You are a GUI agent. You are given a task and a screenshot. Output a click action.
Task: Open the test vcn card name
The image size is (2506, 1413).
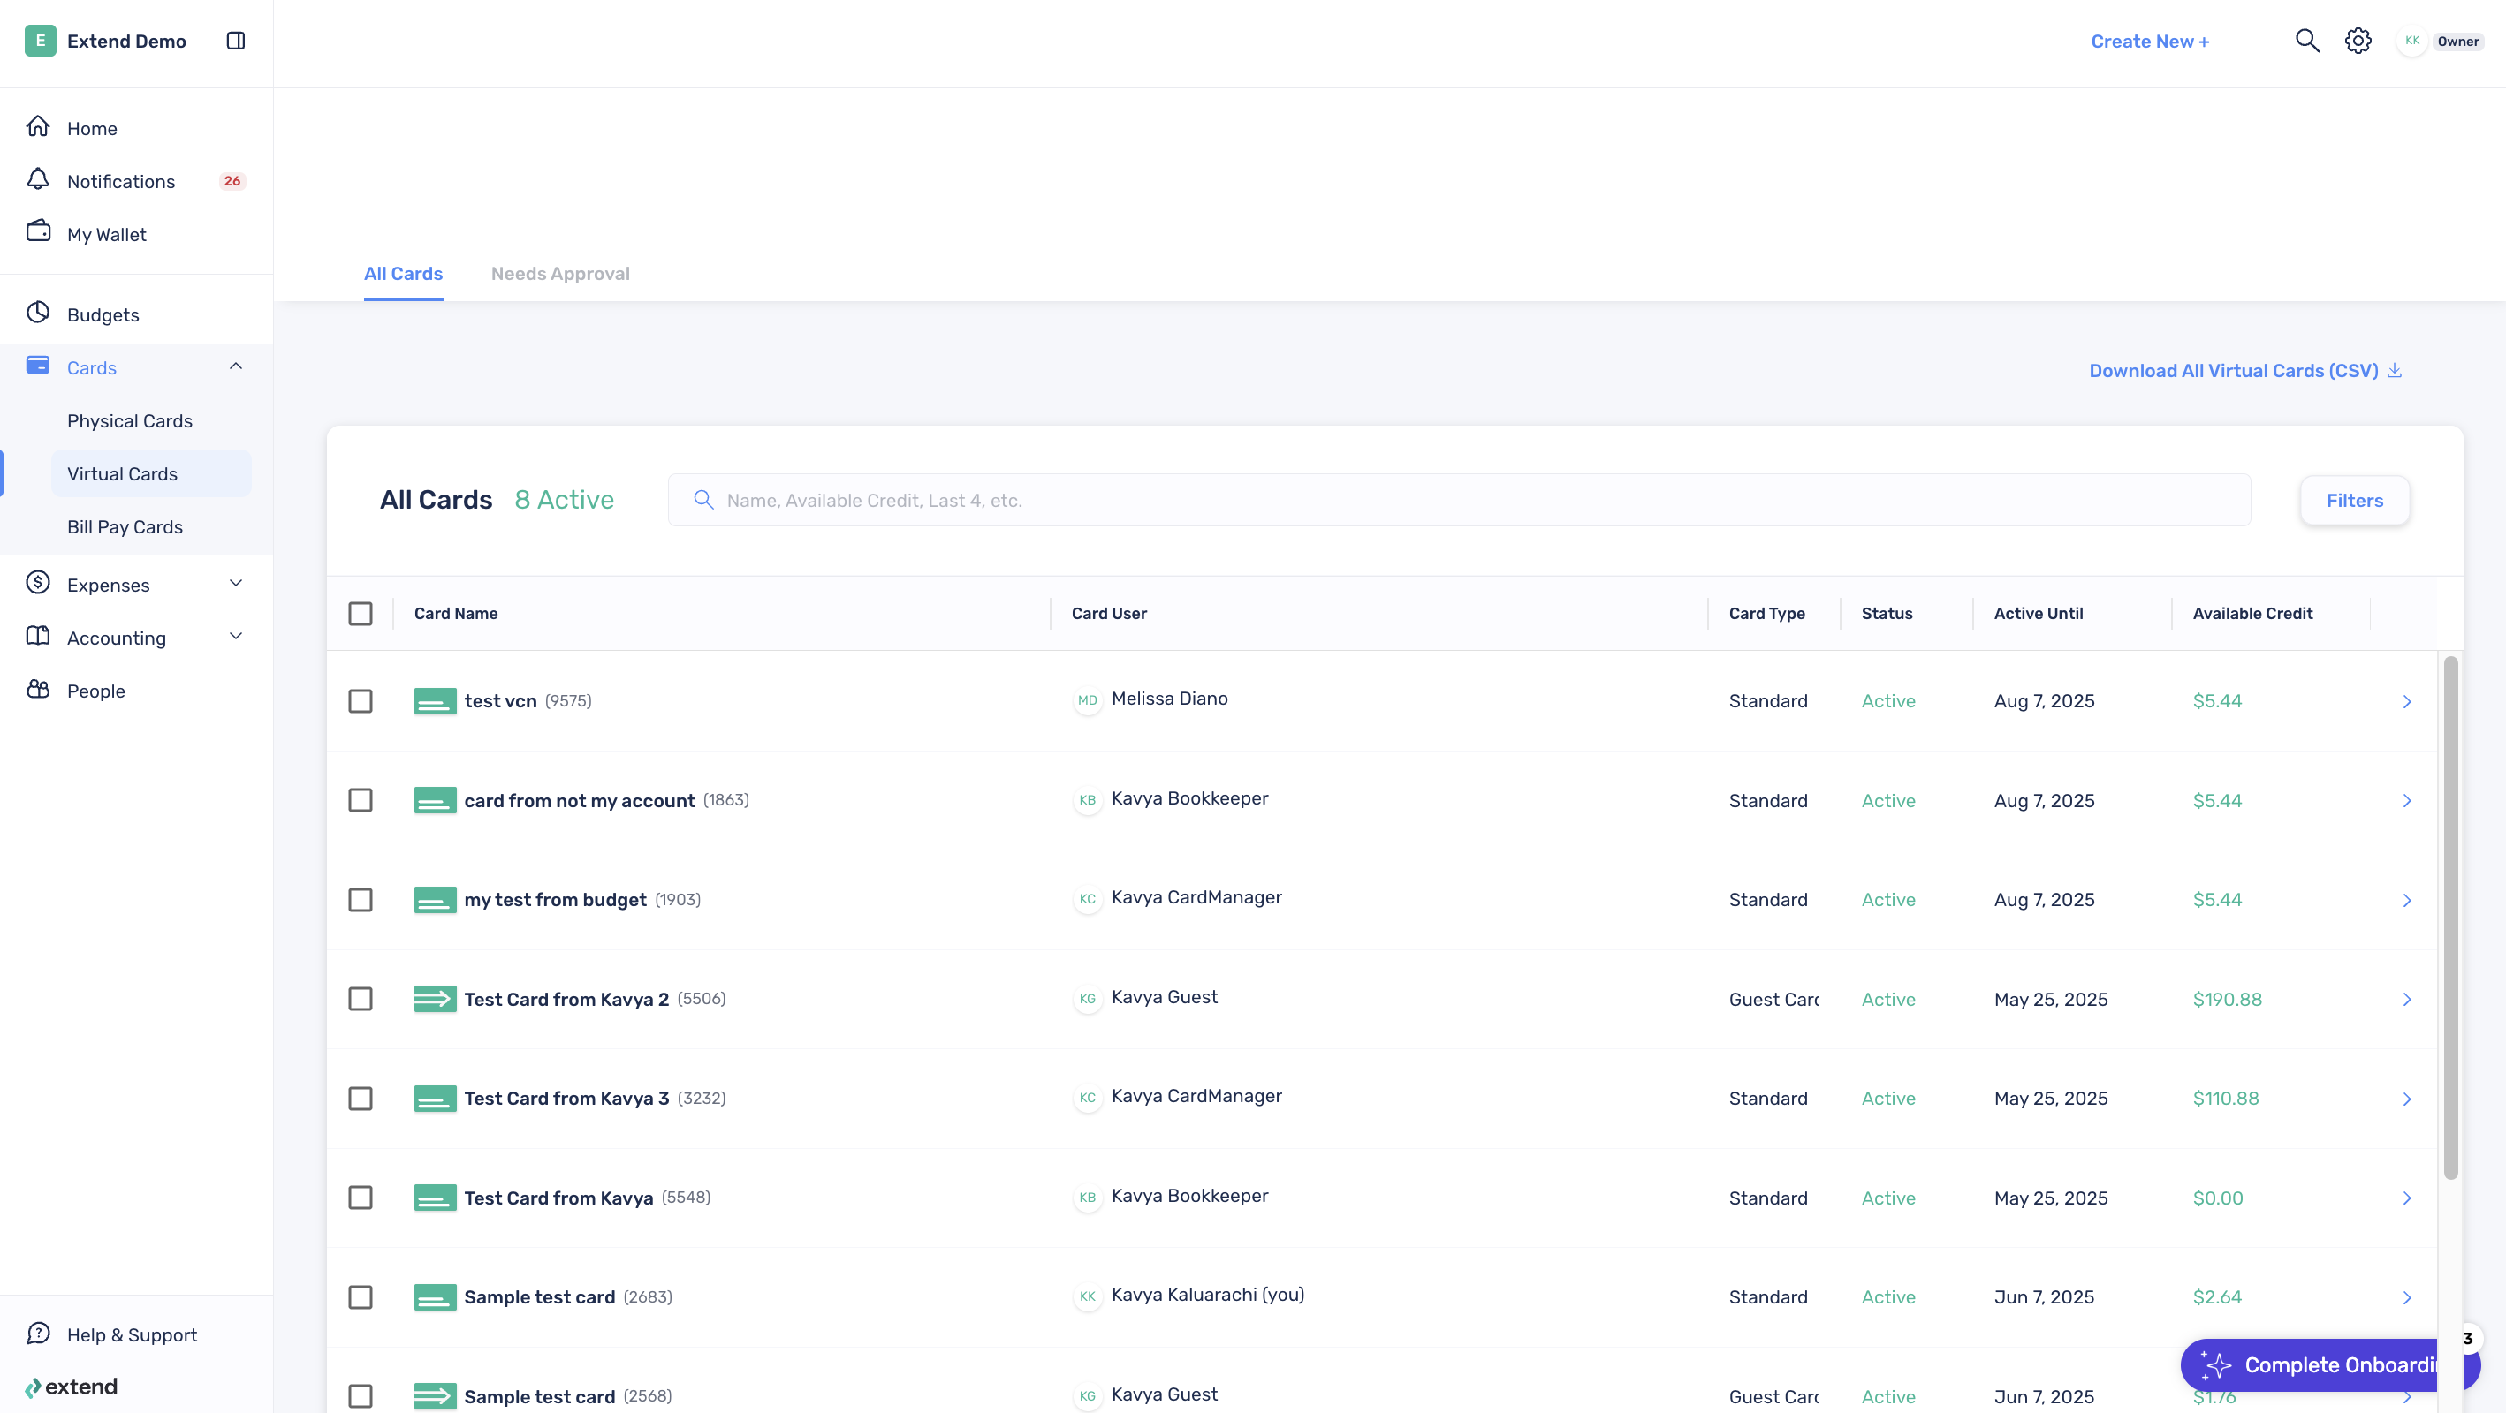[500, 701]
